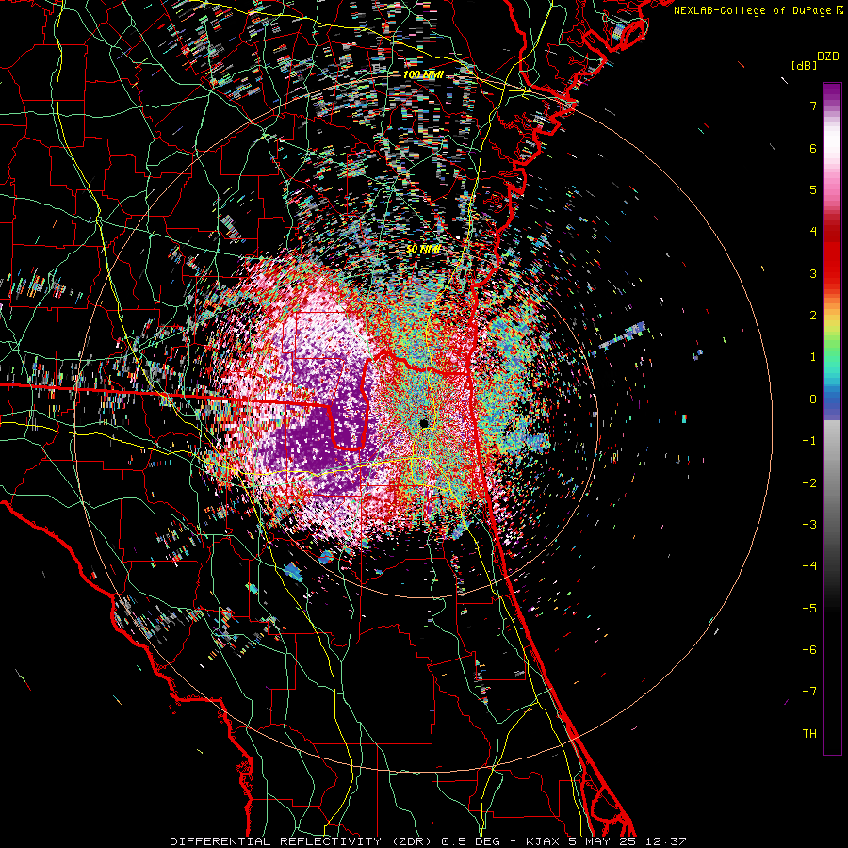Click the 50 NMI range ring label
The width and height of the screenshot is (848, 848).
tap(423, 250)
